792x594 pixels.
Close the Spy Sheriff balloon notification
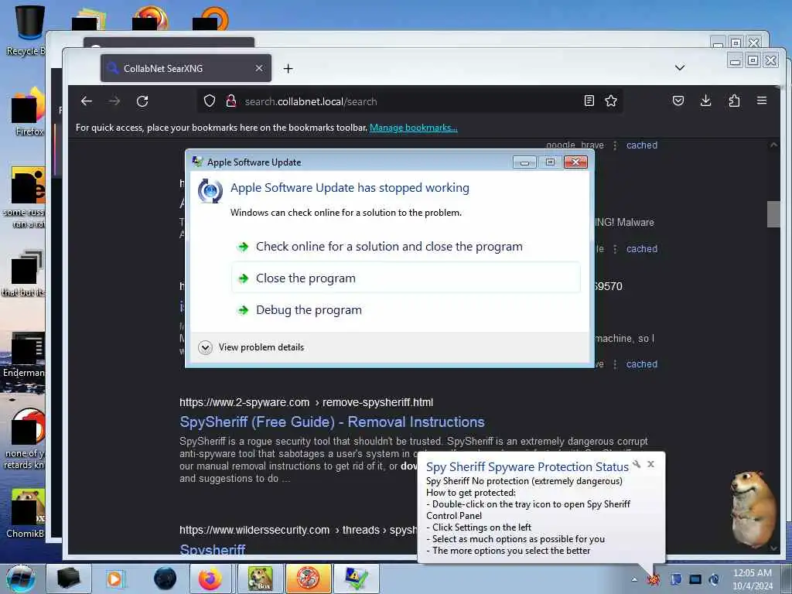point(651,464)
